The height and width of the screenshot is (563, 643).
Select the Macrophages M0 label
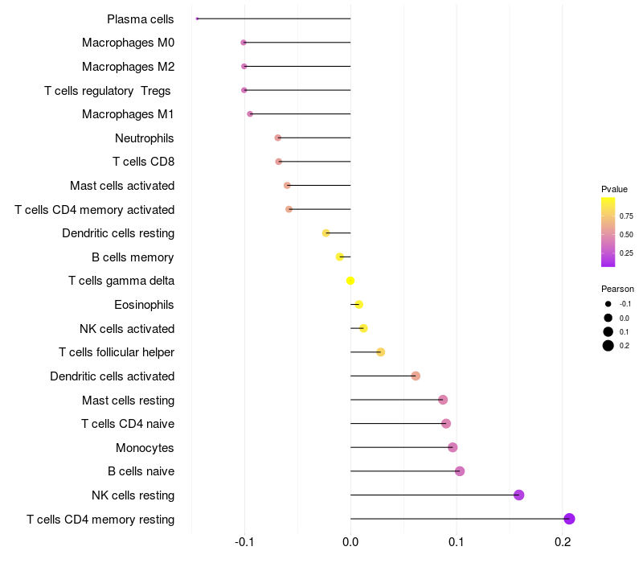pyautogui.click(x=128, y=43)
